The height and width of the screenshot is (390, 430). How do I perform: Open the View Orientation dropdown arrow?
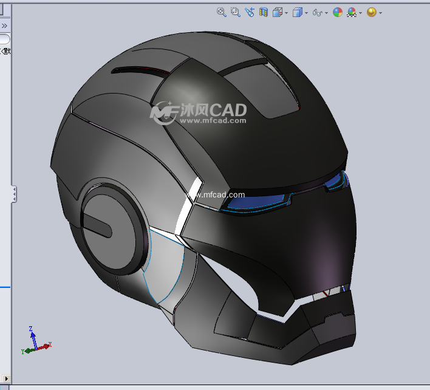pos(286,13)
